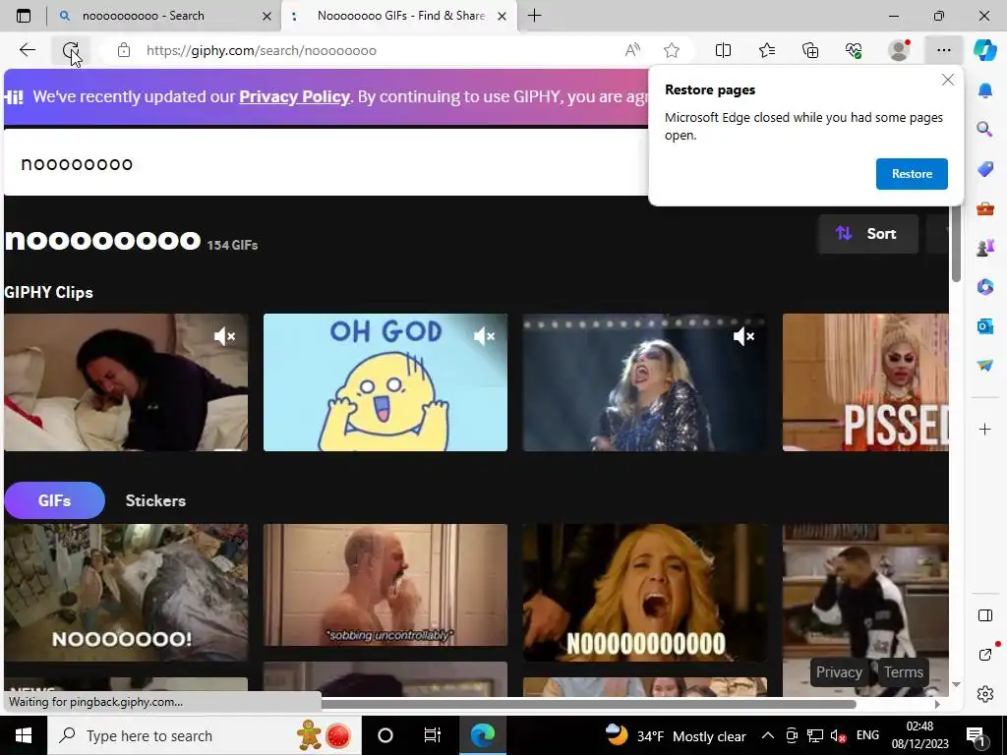1007x755 pixels.
Task: Open Copilot icon in Edge sidebar
Action: [985, 50]
